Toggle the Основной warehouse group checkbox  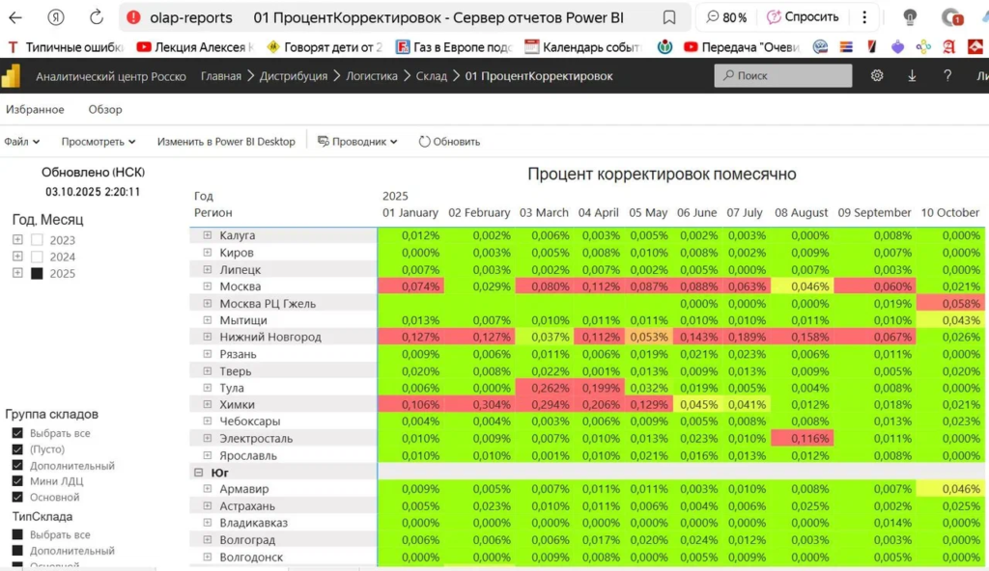[x=17, y=498]
